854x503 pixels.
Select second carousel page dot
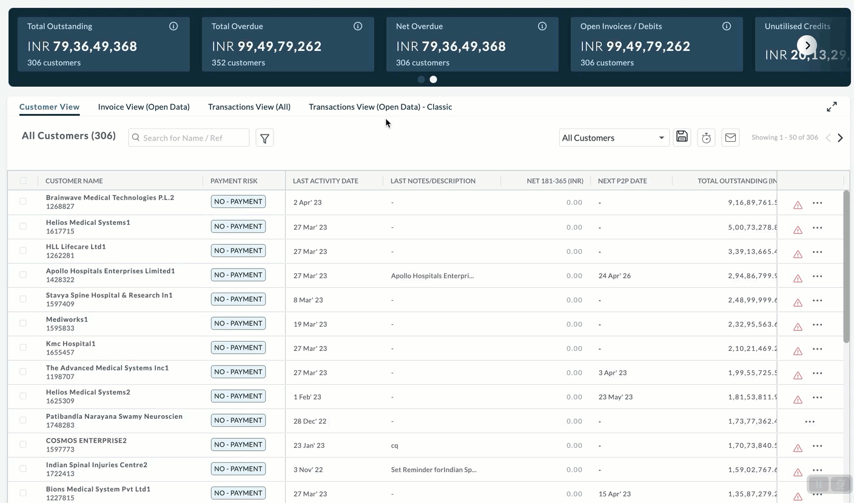(x=434, y=79)
